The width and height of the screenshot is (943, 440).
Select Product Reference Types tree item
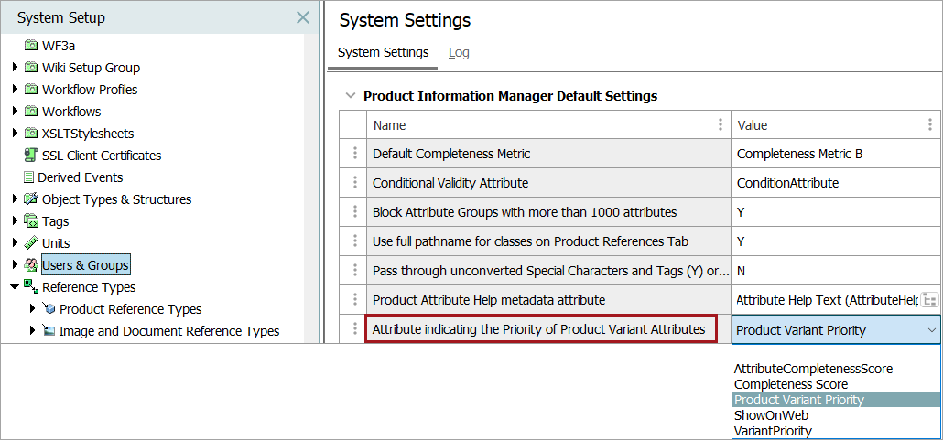(x=130, y=309)
